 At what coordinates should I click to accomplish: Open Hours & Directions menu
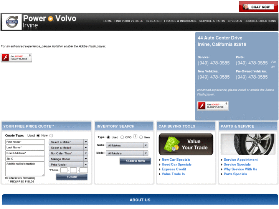pyautogui.click(x=260, y=21)
